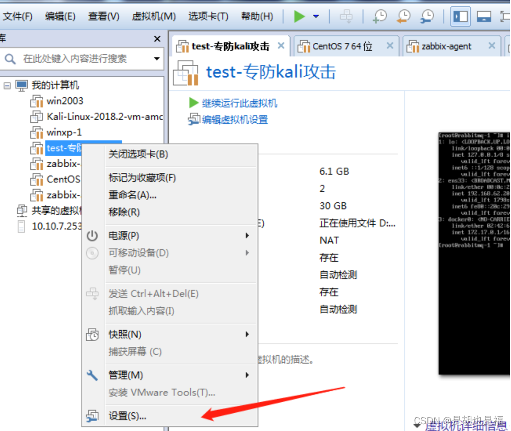Viewport: 511px width, 431px height.
Task: Select the 10.10.7.253 remote server entry
Action: (x=57, y=226)
